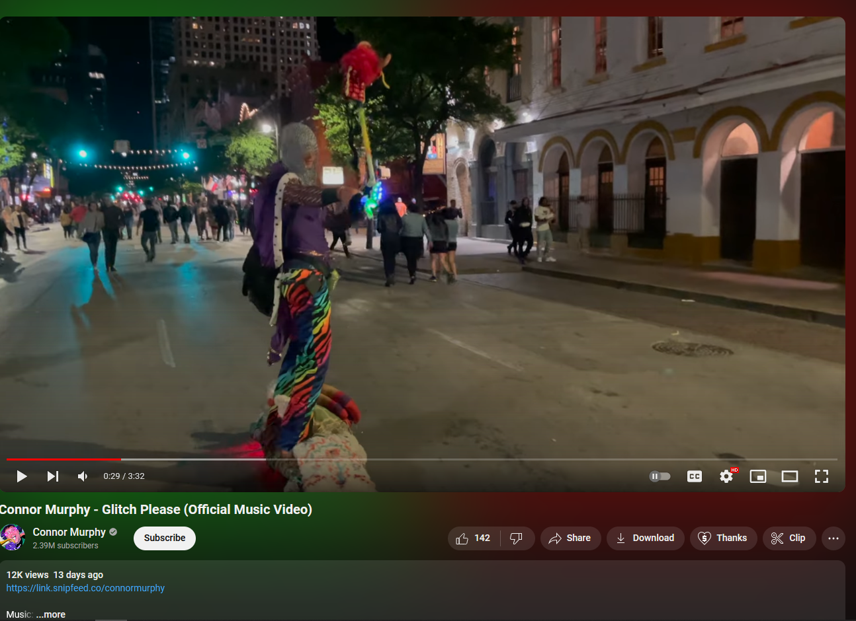Open the more actions ellipsis menu
The image size is (856, 621).
pyautogui.click(x=833, y=538)
